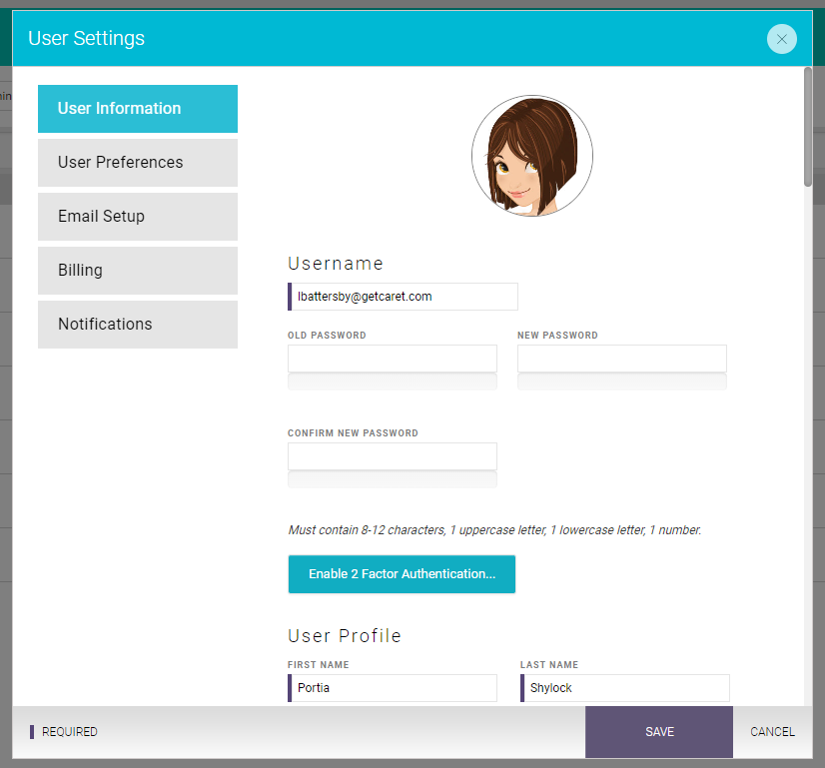Click Enable 2 Factor Authentication
The image size is (825, 768).
point(402,574)
